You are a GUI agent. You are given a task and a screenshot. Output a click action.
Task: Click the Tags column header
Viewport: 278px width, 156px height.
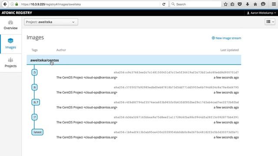click(x=35, y=50)
